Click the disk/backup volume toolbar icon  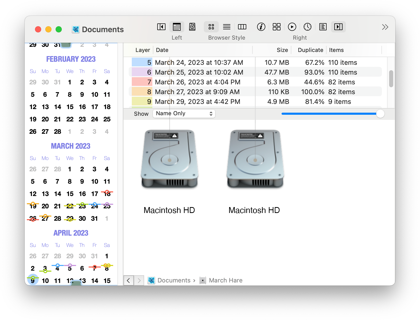pos(192,27)
